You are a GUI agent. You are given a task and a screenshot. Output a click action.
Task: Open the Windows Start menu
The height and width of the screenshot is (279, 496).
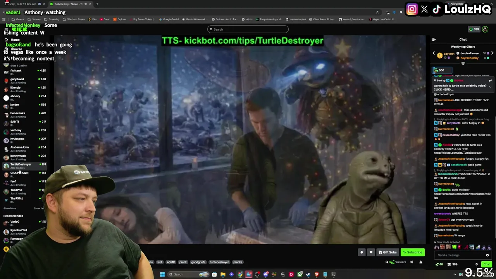[162, 274]
